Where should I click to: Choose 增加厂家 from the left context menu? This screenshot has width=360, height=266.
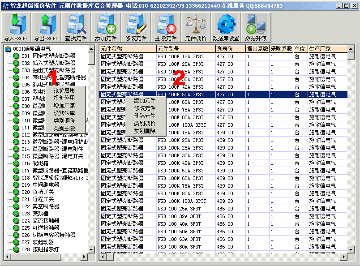64,106
